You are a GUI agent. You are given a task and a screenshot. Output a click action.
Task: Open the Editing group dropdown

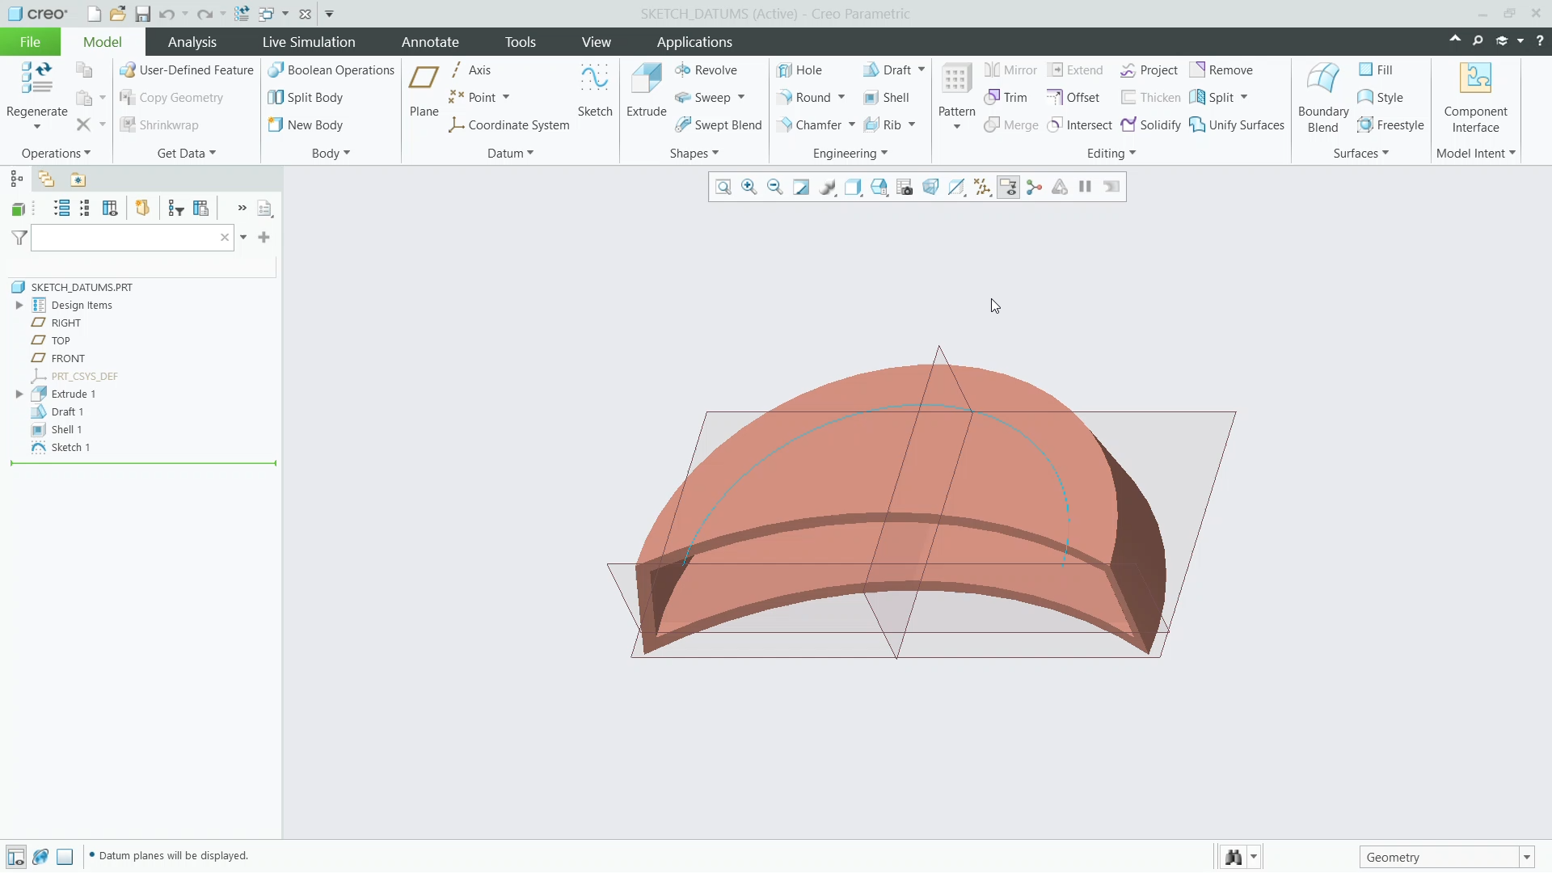pos(1111,154)
